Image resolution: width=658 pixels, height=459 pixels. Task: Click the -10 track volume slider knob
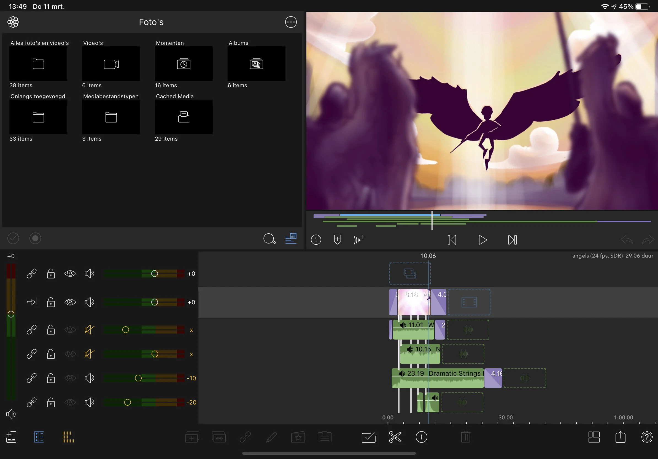point(138,378)
